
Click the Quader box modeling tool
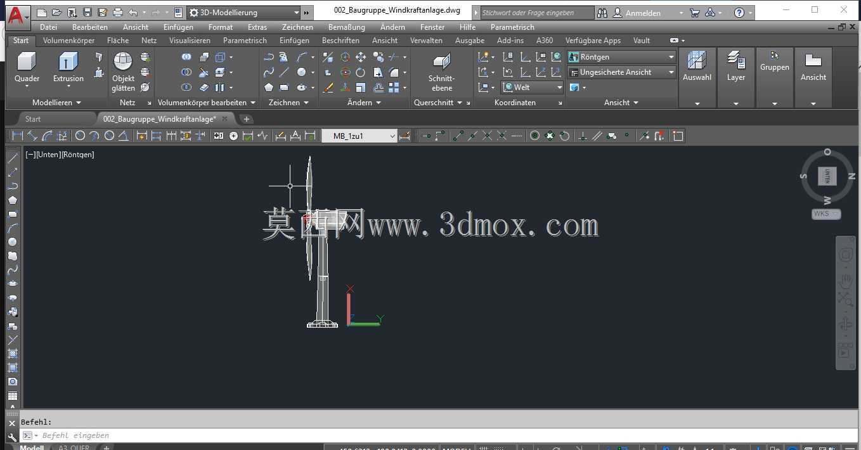[27, 68]
